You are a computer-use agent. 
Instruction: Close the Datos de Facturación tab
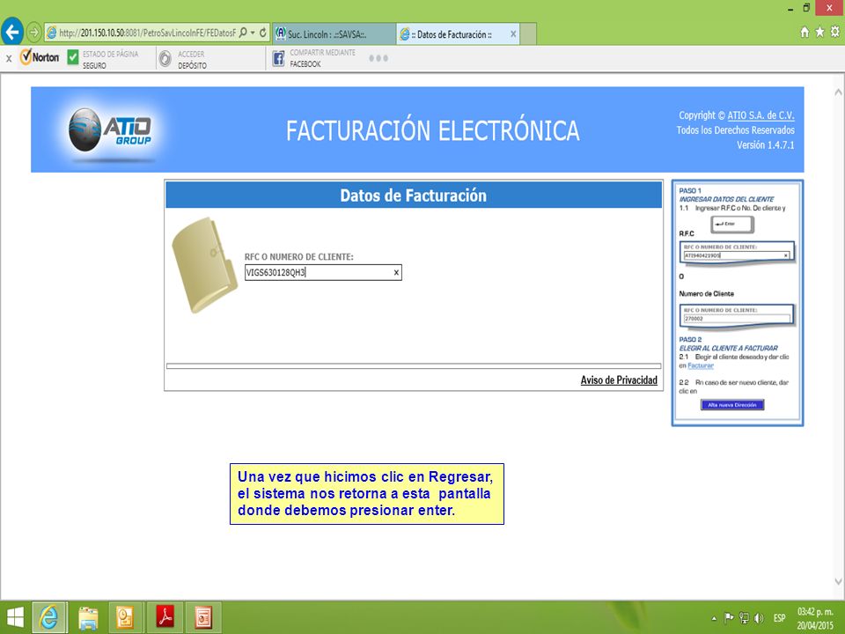(x=513, y=34)
